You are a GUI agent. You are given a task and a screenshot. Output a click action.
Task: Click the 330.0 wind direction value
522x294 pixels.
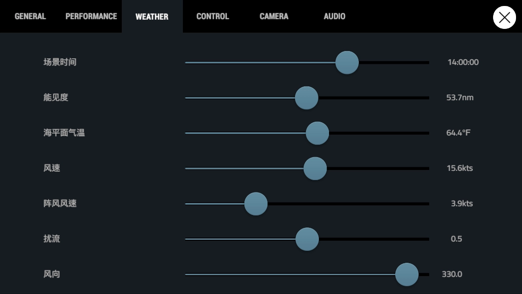pyautogui.click(x=452, y=275)
